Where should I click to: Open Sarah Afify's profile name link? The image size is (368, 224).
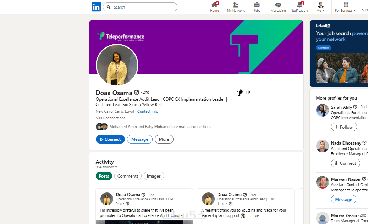click(x=341, y=107)
